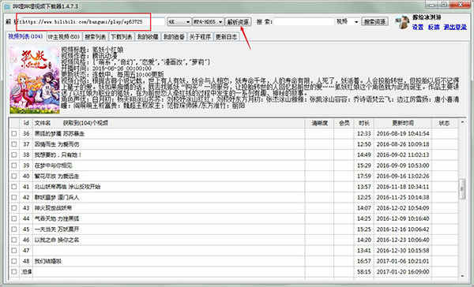Open the 搜索列表 tab
474x287 pixels.
pos(96,37)
